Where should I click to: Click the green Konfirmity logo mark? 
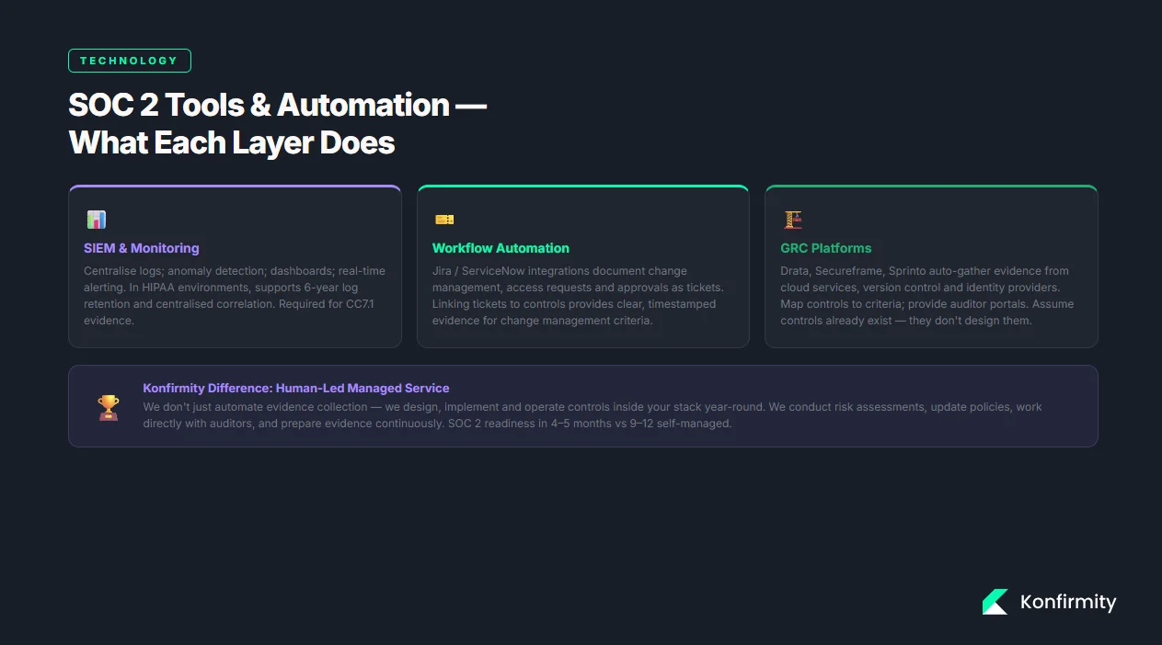pos(995,602)
